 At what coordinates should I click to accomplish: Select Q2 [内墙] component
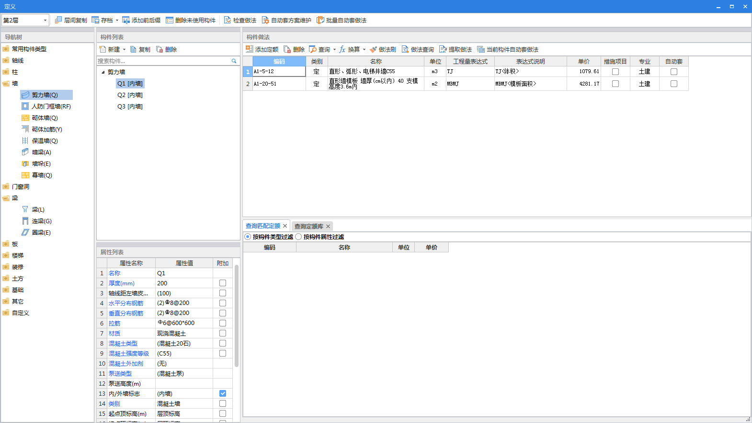130,95
